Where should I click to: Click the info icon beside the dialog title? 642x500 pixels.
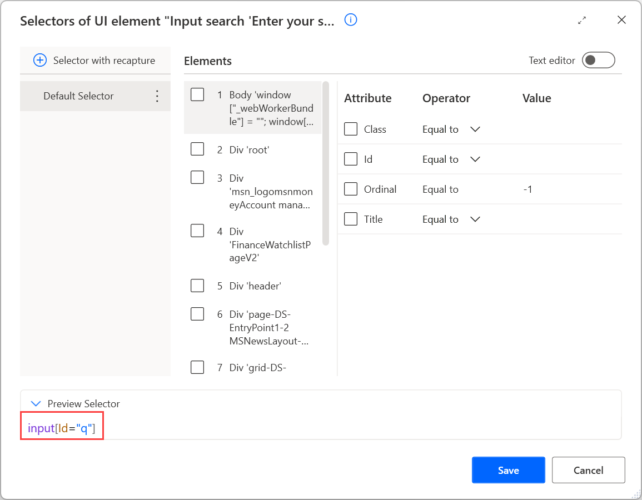[351, 20]
